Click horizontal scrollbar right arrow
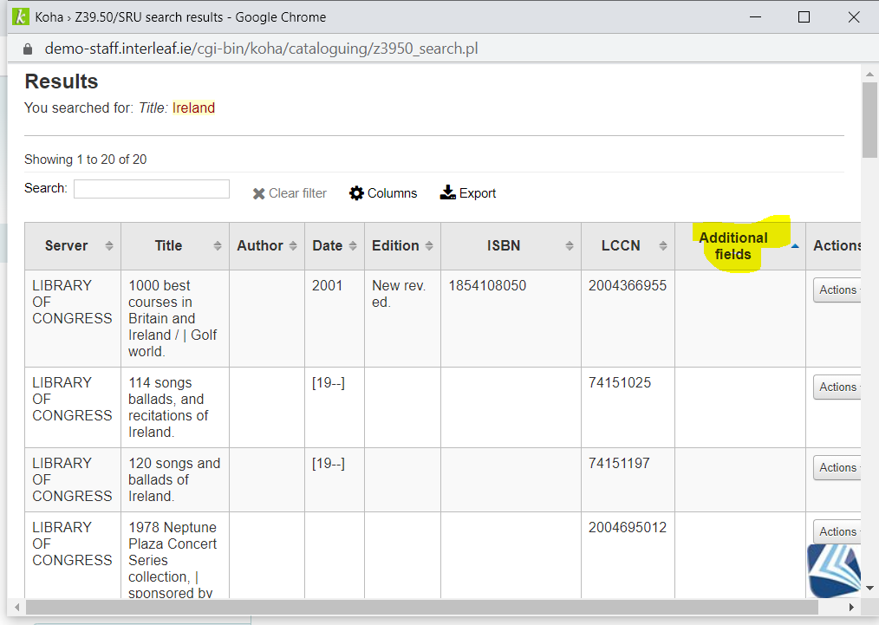 tap(851, 607)
